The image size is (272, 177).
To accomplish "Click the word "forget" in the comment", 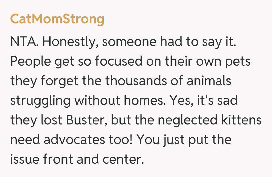I will tap(66, 81).
